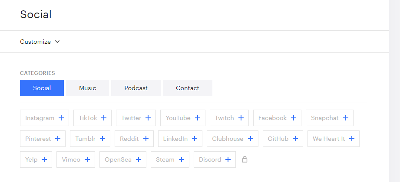This screenshot has width=400, height=182.
Task: Select the active Social category tab
Action: [42, 88]
